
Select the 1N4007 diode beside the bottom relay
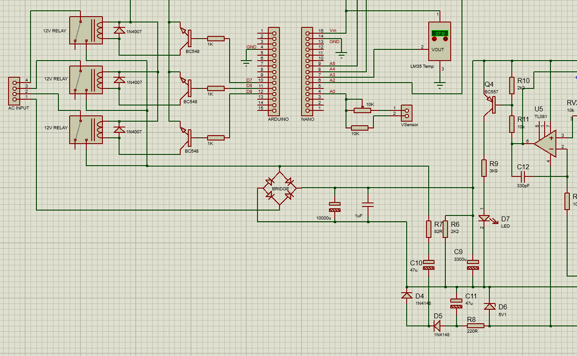(x=119, y=129)
